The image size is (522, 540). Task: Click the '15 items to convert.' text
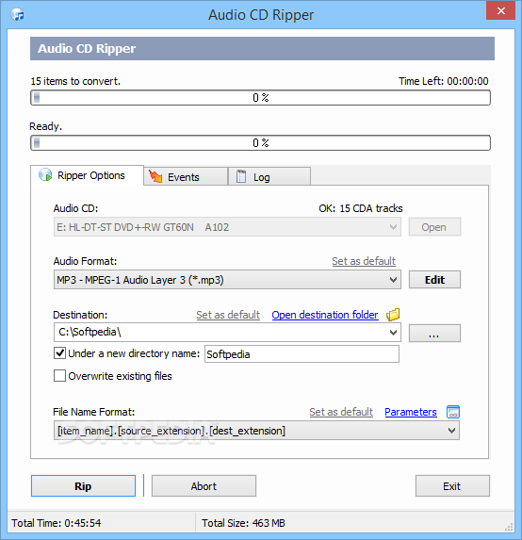(x=75, y=81)
